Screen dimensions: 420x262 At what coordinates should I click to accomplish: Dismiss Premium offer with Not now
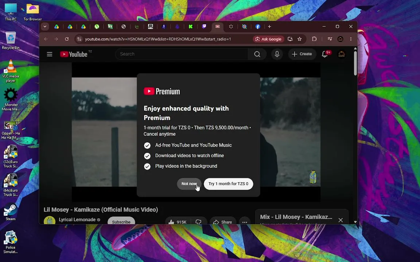[189, 184]
